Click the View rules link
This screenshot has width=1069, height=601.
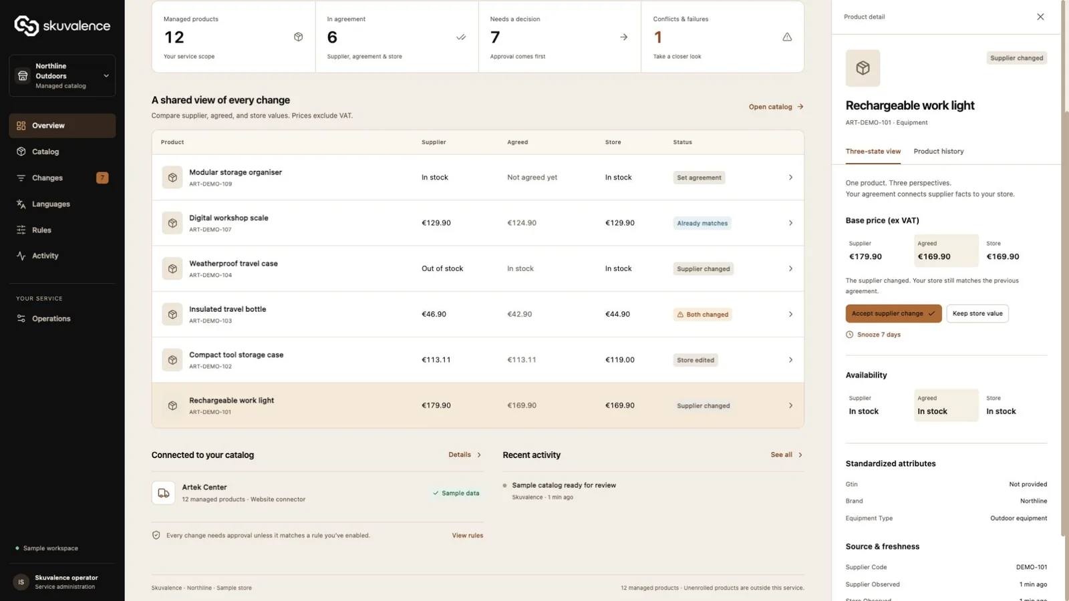467,536
